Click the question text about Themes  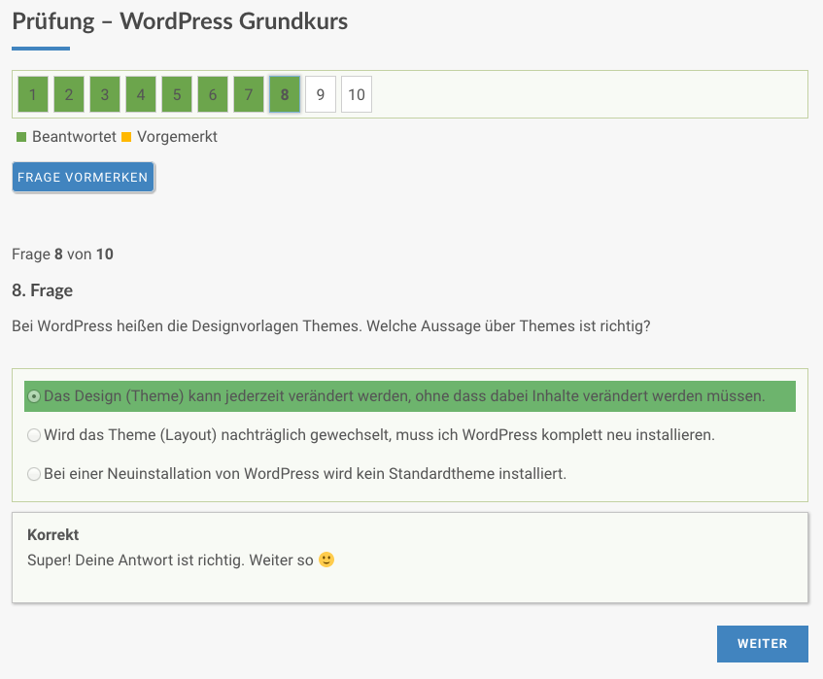(331, 325)
